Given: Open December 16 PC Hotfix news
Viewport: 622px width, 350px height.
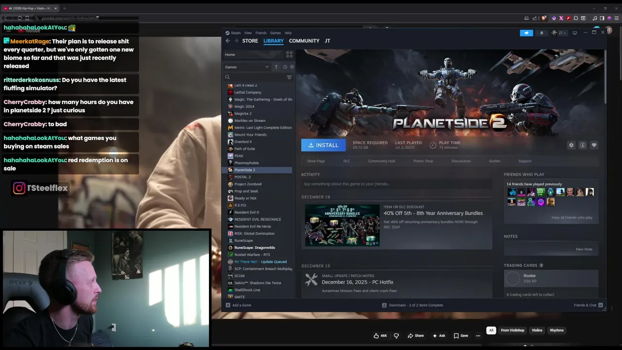Looking at the screenshot, I should [x=357, y=282].
